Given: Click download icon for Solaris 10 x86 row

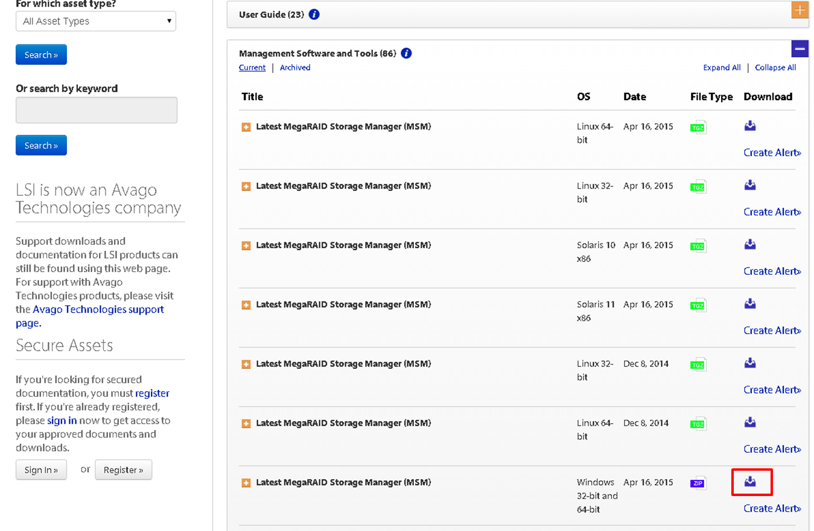Looking at the screenshot, I should 750,244.
